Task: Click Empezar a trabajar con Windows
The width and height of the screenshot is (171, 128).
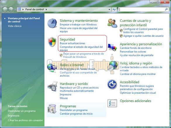Action: pyautogui.click(x=78, y=24)
